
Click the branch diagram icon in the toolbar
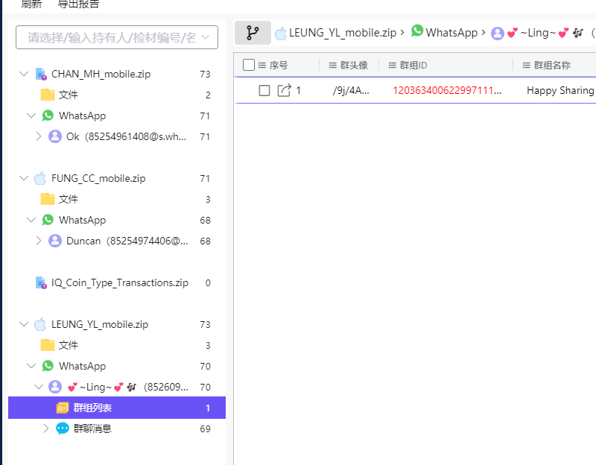pos(253,33)
